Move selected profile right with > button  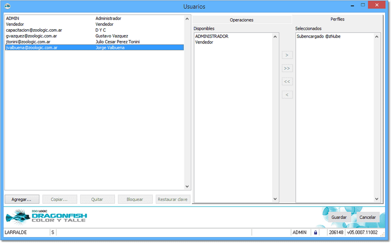coord(287,55)
